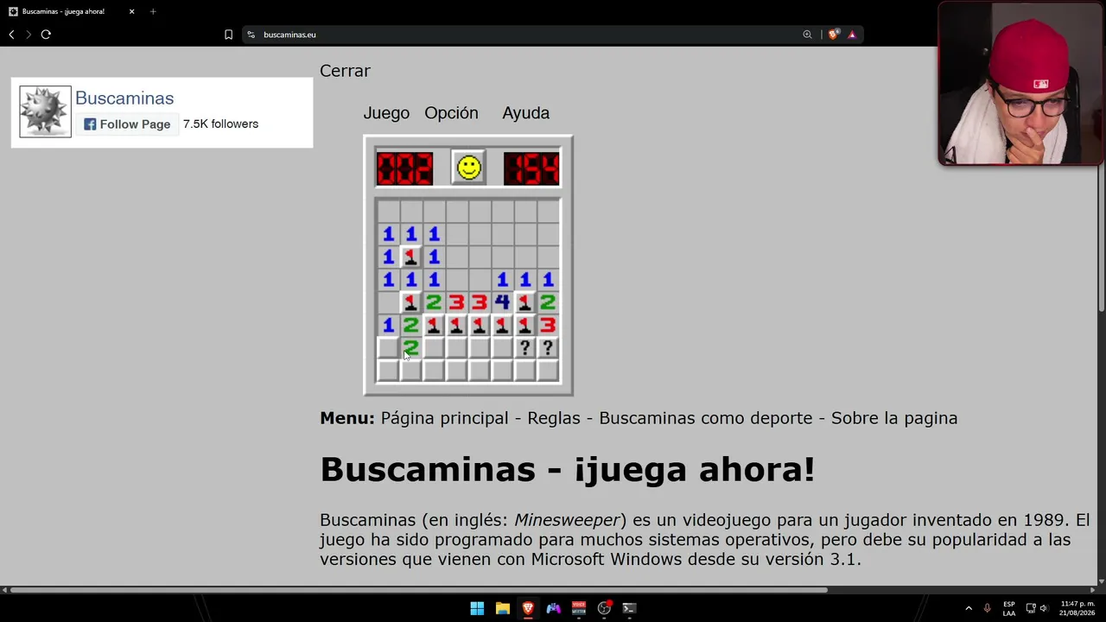
Task: Click the dark blue 4 cell
Action: pos(502,301)
